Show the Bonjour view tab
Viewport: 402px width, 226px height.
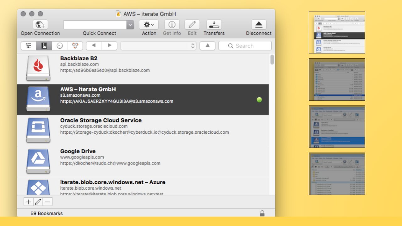75,46
